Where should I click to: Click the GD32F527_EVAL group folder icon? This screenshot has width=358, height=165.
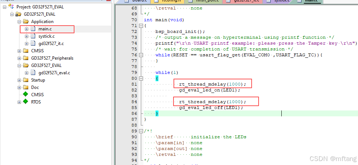[26, 65]
